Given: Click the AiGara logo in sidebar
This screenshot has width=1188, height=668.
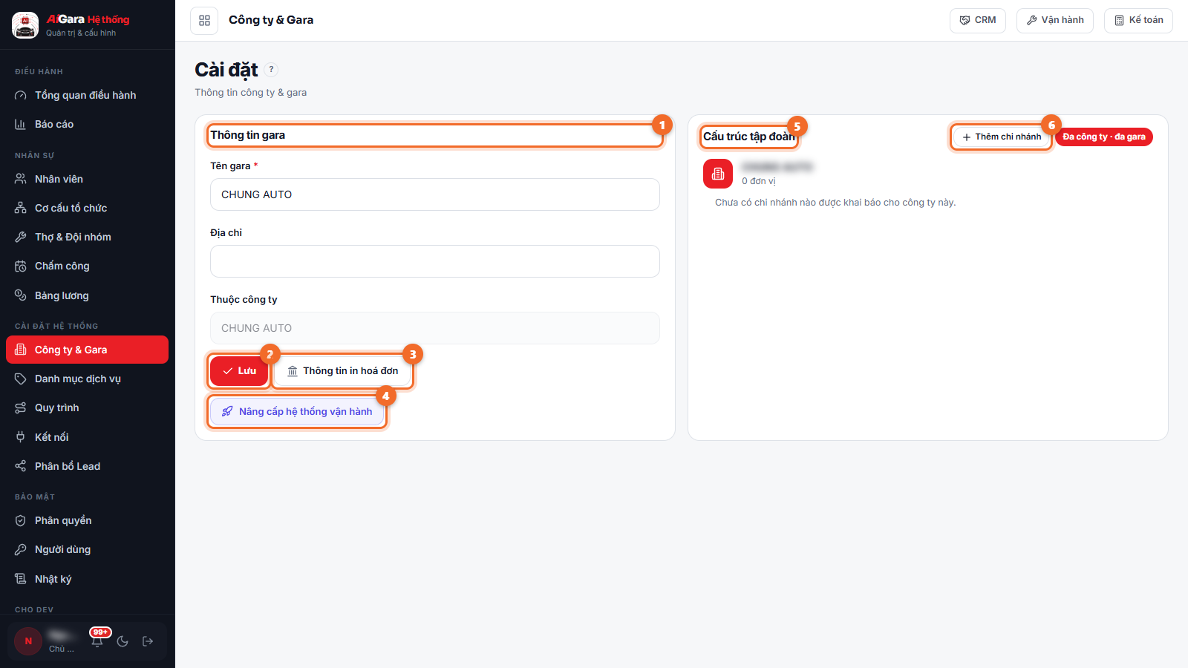Looking at the screenshot, I should point(25,25).
